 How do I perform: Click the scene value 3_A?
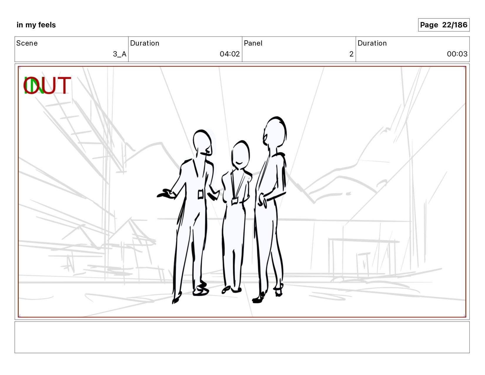pos(120,54)
